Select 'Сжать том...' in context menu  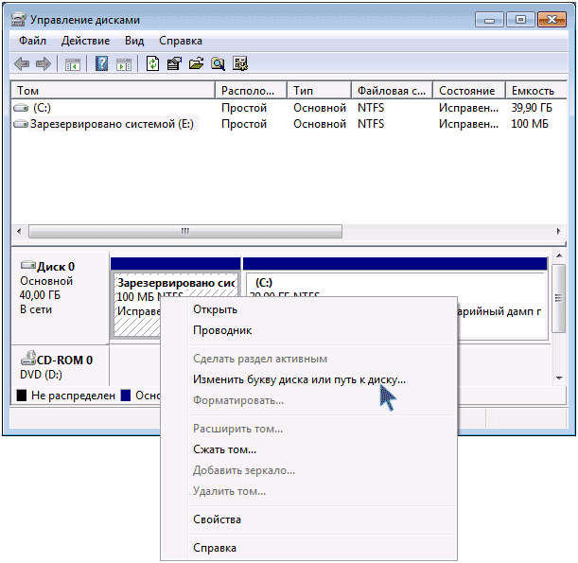point(224,449)
